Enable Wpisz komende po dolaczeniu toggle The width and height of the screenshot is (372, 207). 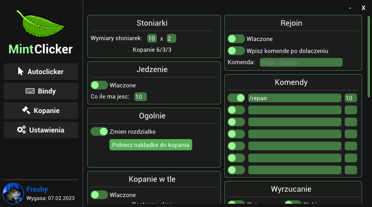point(236,51)
